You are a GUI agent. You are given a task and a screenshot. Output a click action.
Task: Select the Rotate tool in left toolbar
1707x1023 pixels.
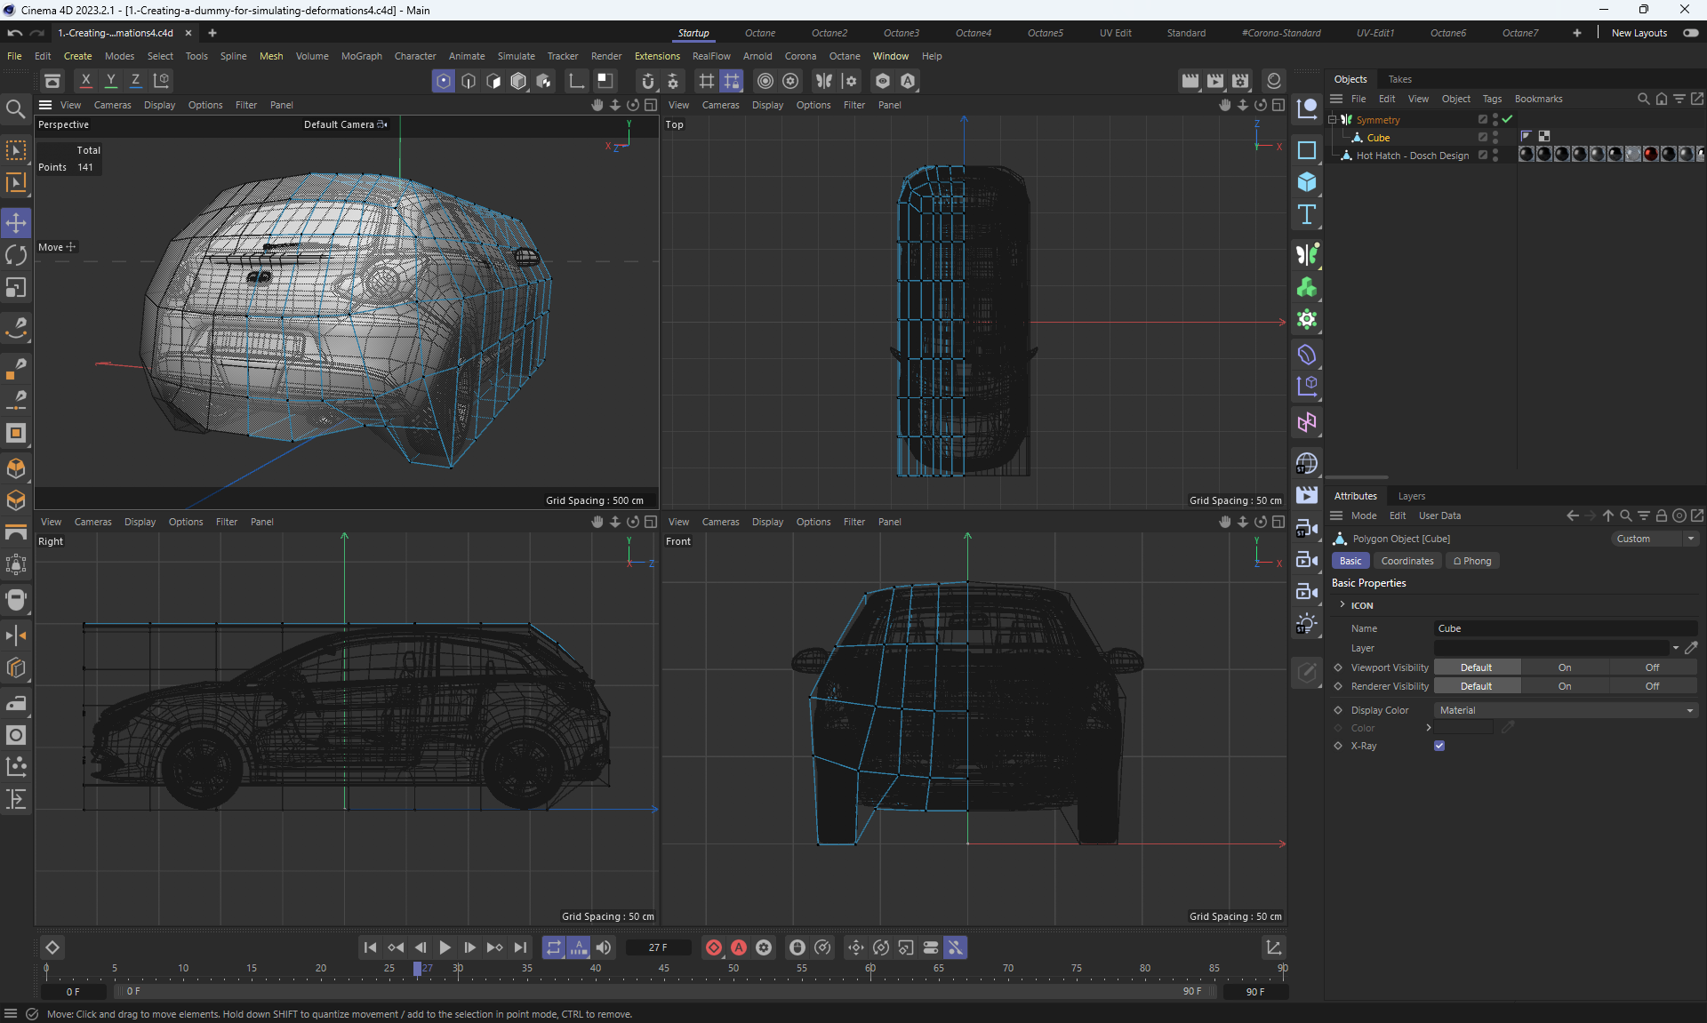pos(16,256)
